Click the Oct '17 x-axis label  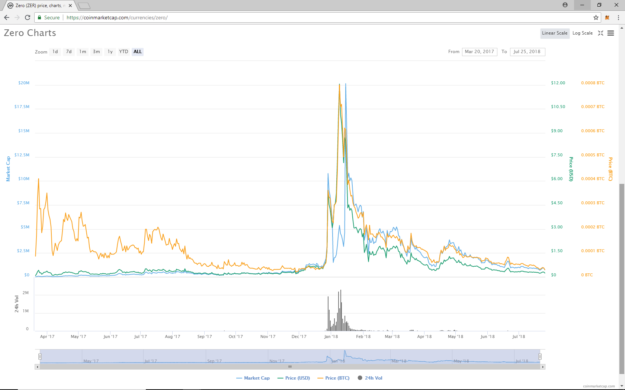pos(236,337)
